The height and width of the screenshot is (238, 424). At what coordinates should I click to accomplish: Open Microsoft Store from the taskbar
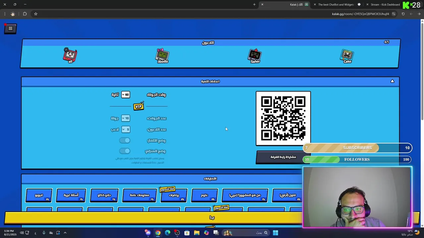(187, 233)
